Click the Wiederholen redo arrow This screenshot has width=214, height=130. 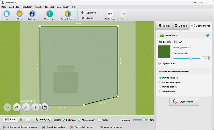tap(123, 14)
